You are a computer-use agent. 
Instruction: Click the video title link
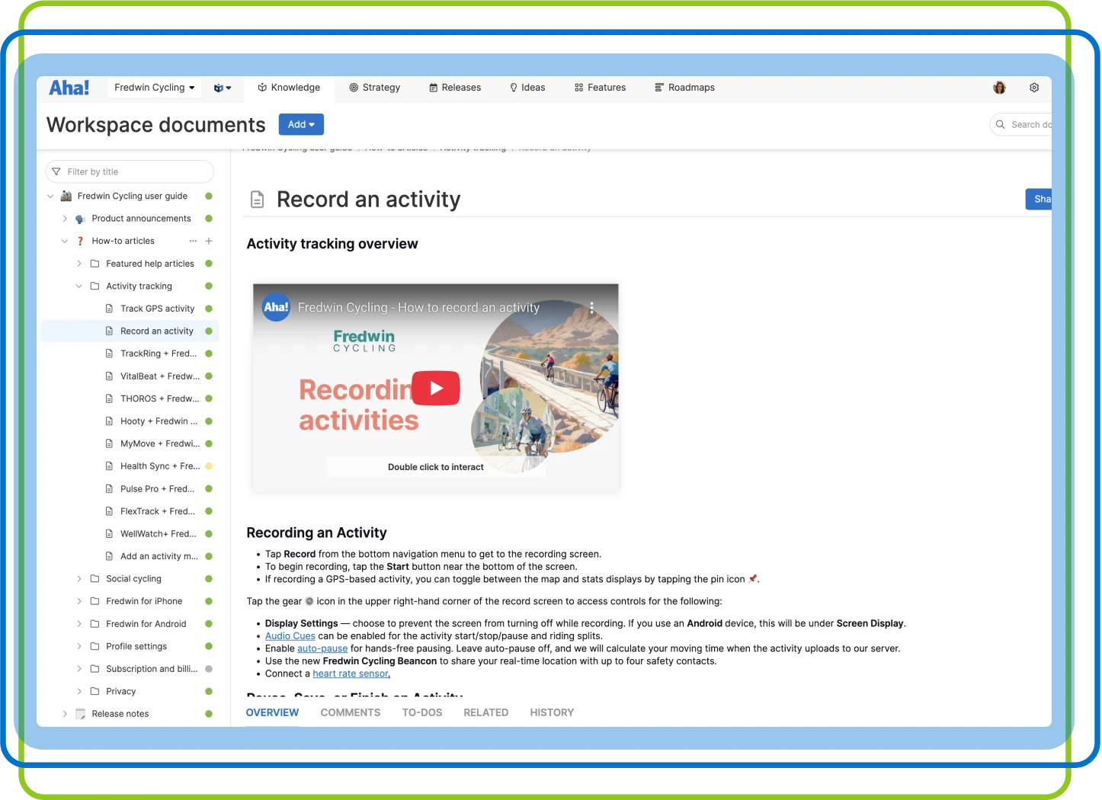pyautogui.click(x=418, y=308)
